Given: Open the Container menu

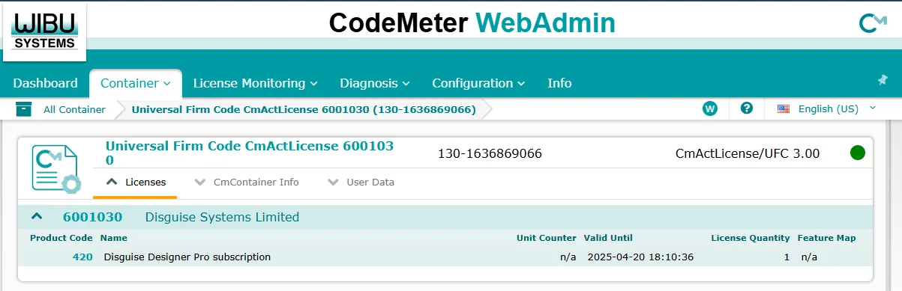Looking at the screenshot, I should click(x=136, y=83).
